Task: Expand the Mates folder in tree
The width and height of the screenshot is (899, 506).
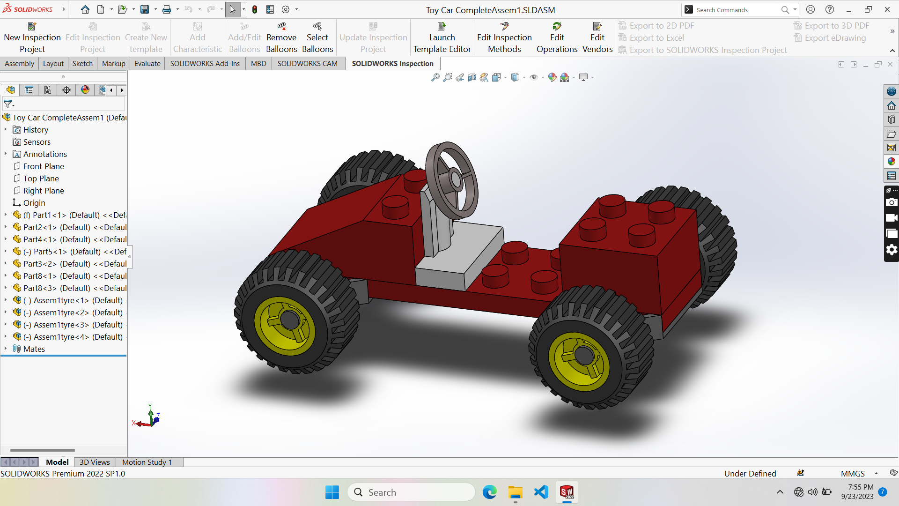Action: pyautogui.click(x=6, y=349)
